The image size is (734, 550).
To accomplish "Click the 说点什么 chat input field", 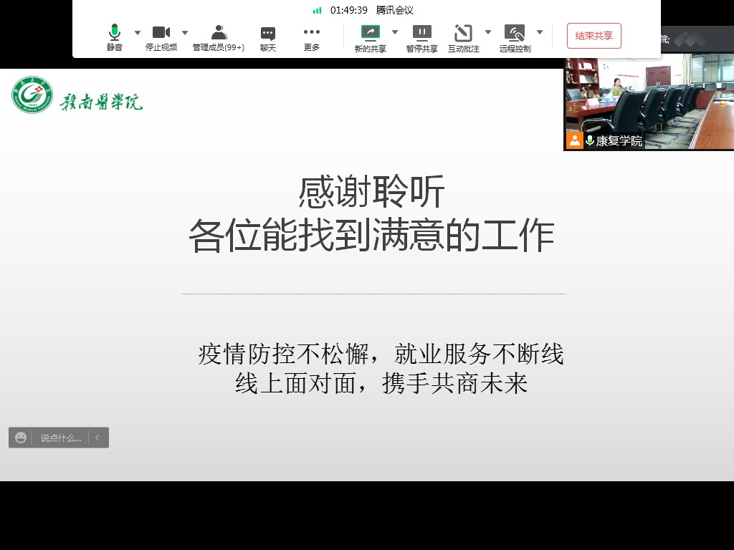I will coord(60,438).
